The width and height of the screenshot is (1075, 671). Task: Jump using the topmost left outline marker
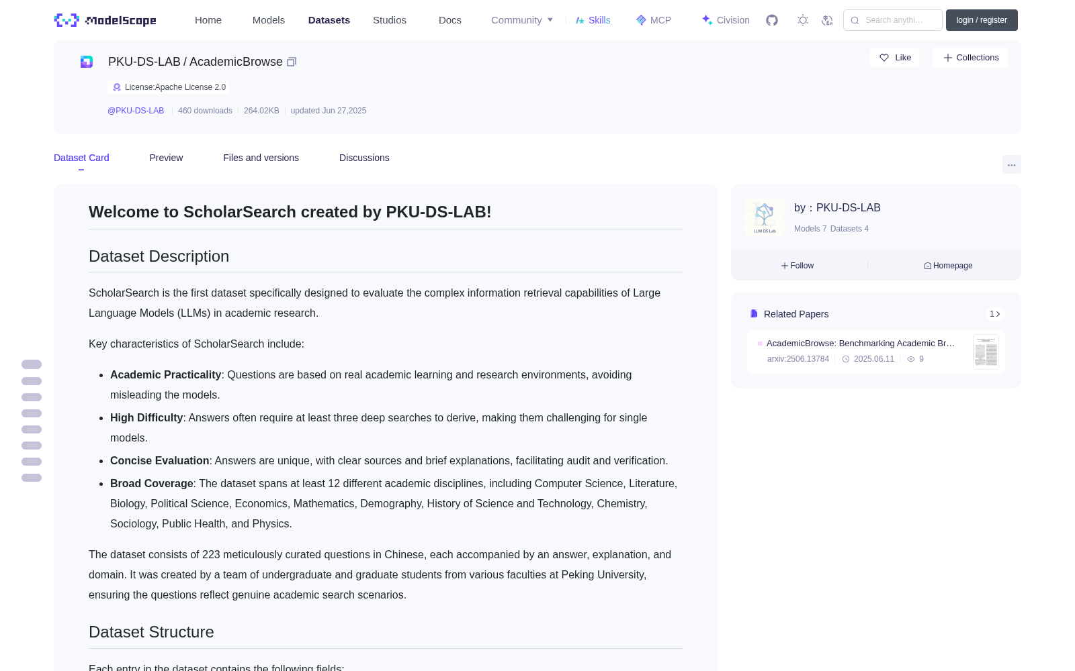(x=32, y=364)
